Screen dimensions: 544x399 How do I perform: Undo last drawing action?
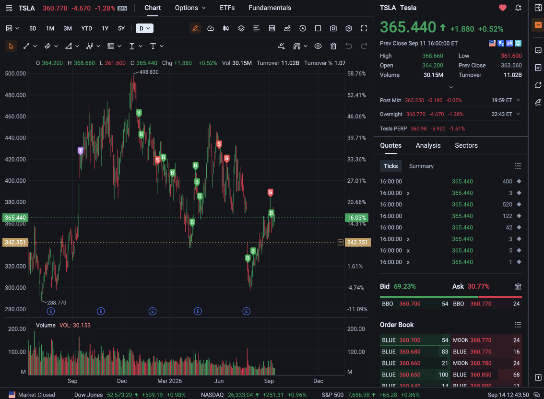[349, 46]
